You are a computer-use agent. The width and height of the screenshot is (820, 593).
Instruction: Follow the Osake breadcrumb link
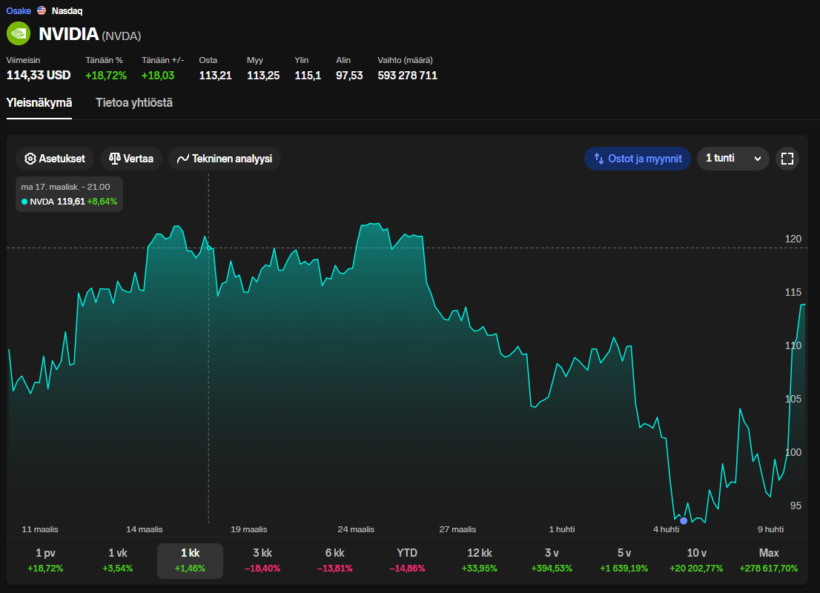pos(19,10)
